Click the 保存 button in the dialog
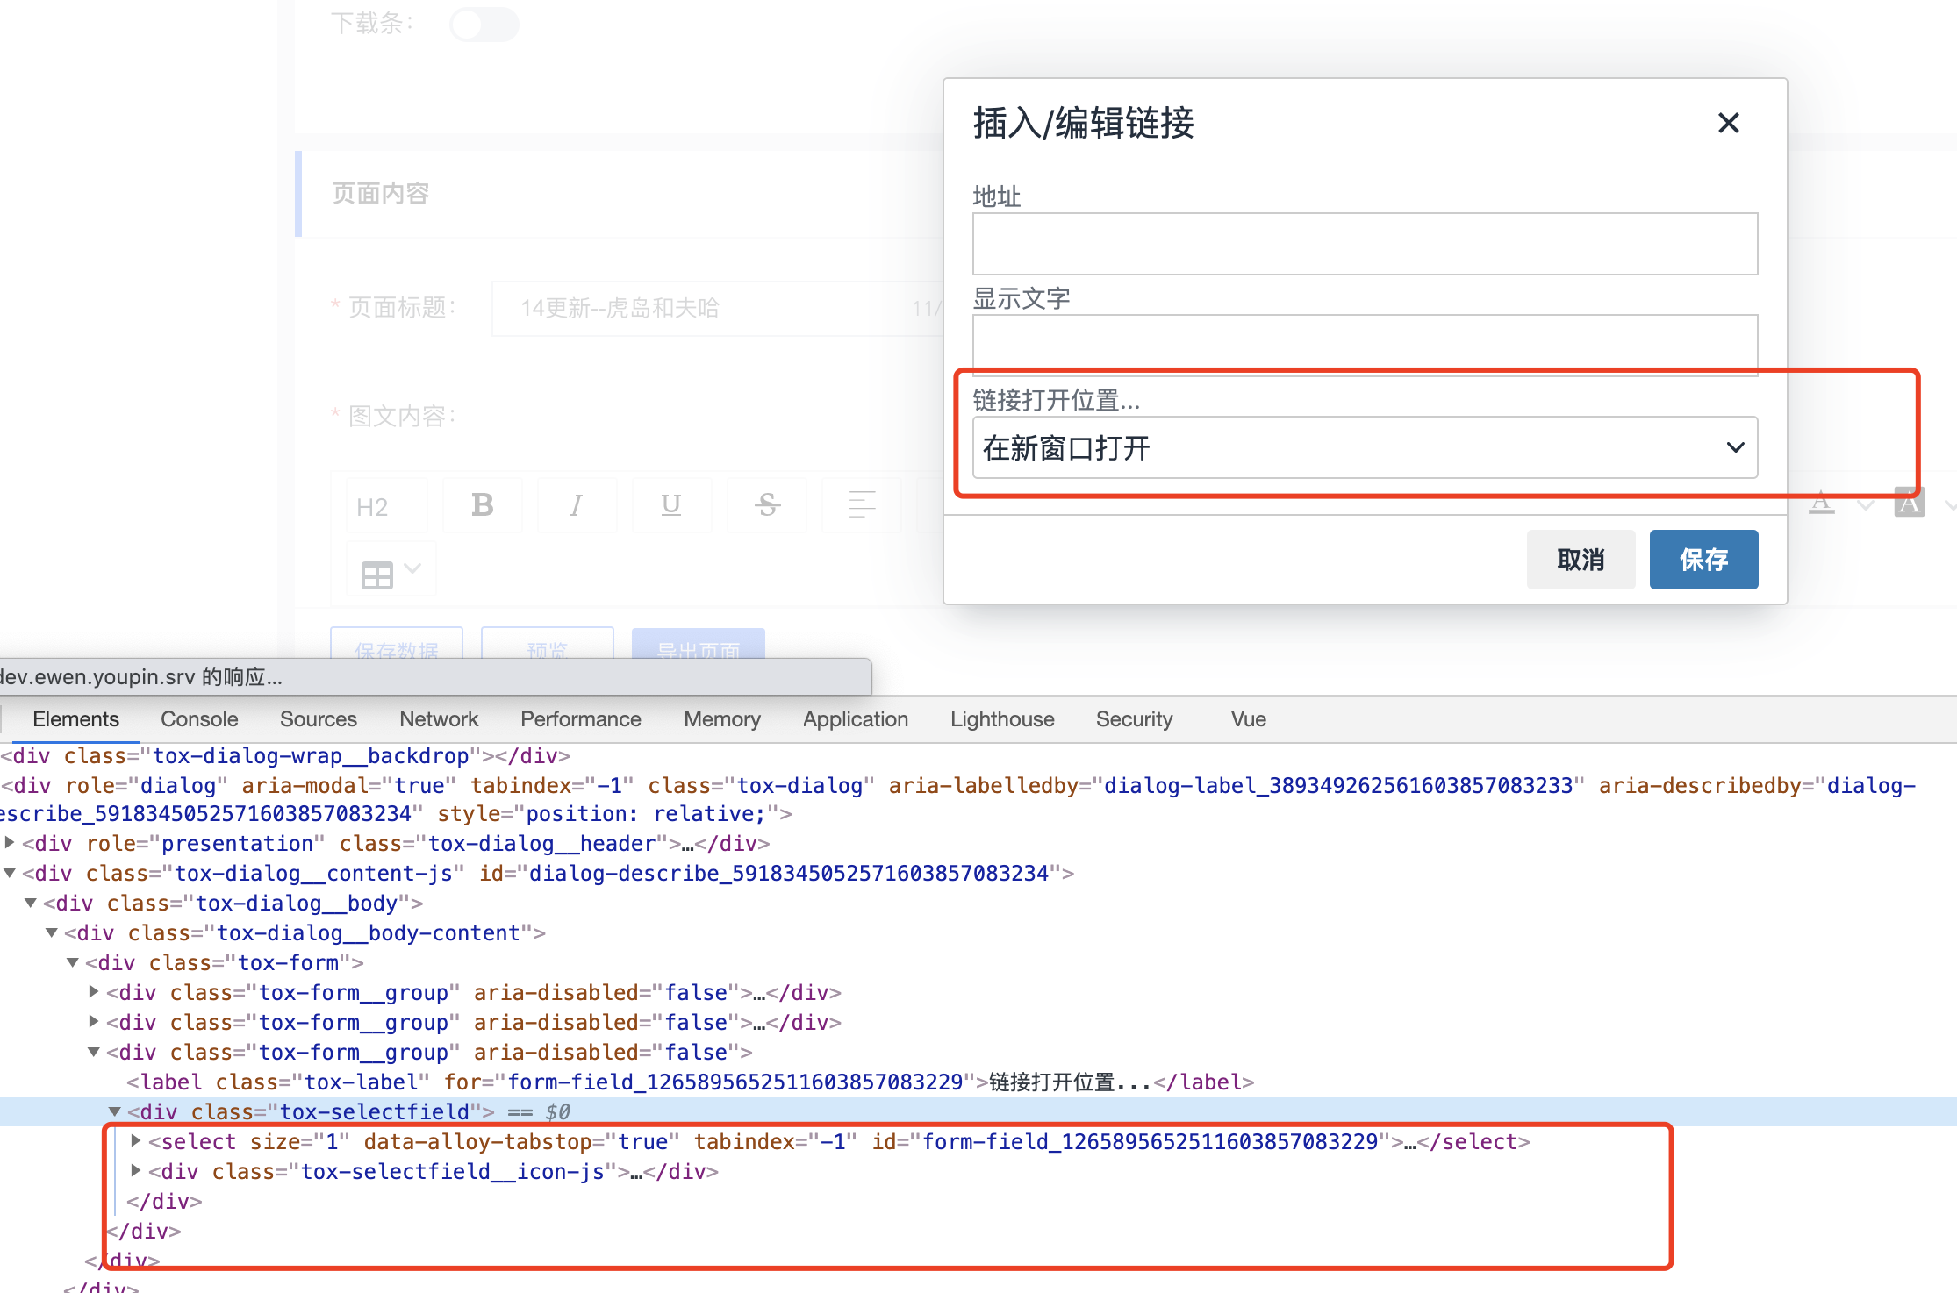The height and width of the screenshot is (1293, 1957). coord(1703,559)
